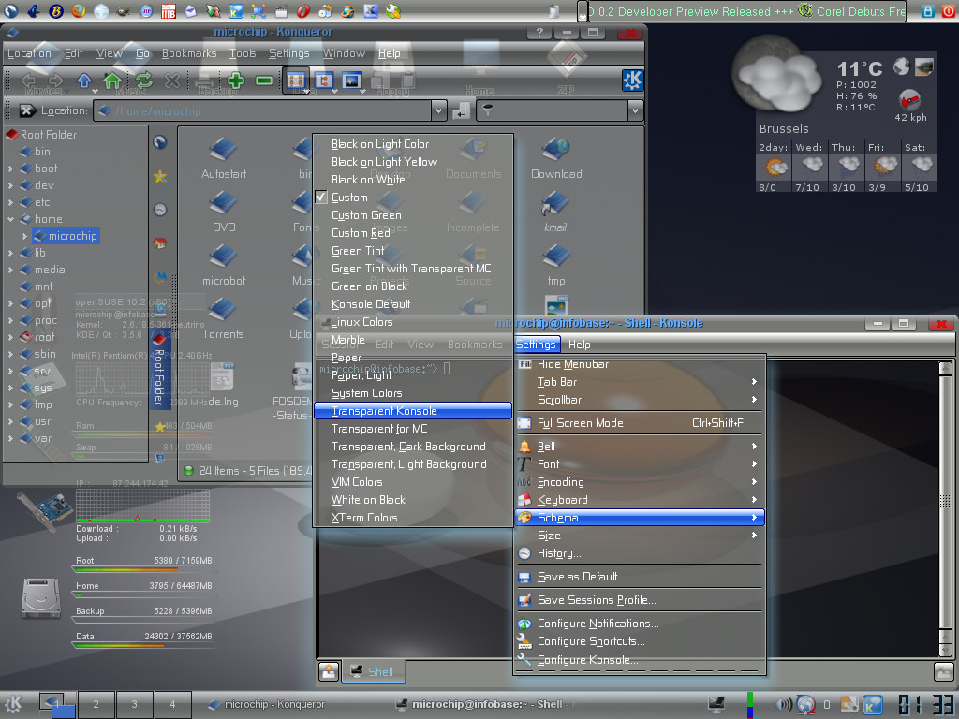Open the Scrollbar submenu

[639, 399]
